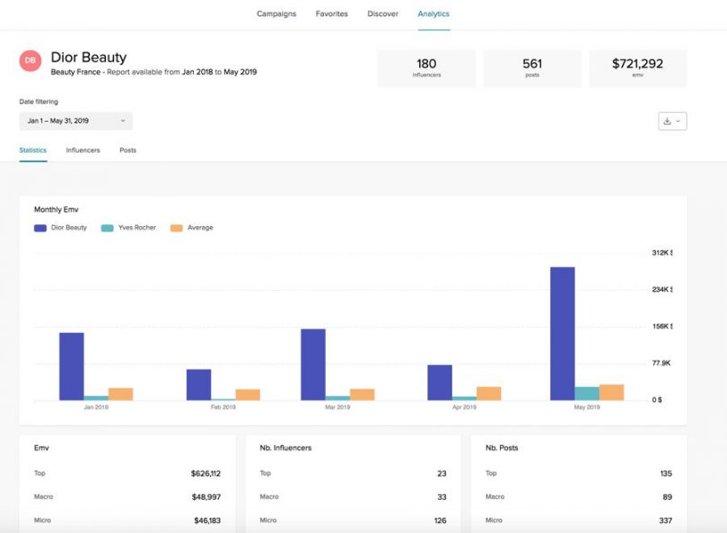Click the Dior Beauty page title
The image size is (727, 533).
(x=89, y=57)
